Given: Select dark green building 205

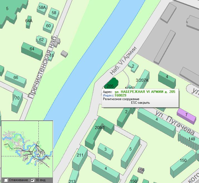Looking at the screenshot, I should pos(111,85).
